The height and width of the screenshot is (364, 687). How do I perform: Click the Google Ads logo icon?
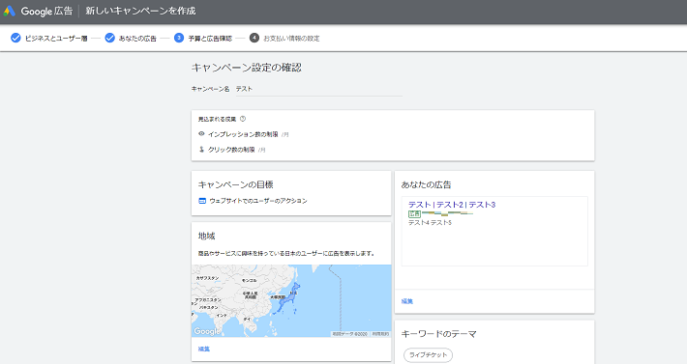[x=10, y=12]
